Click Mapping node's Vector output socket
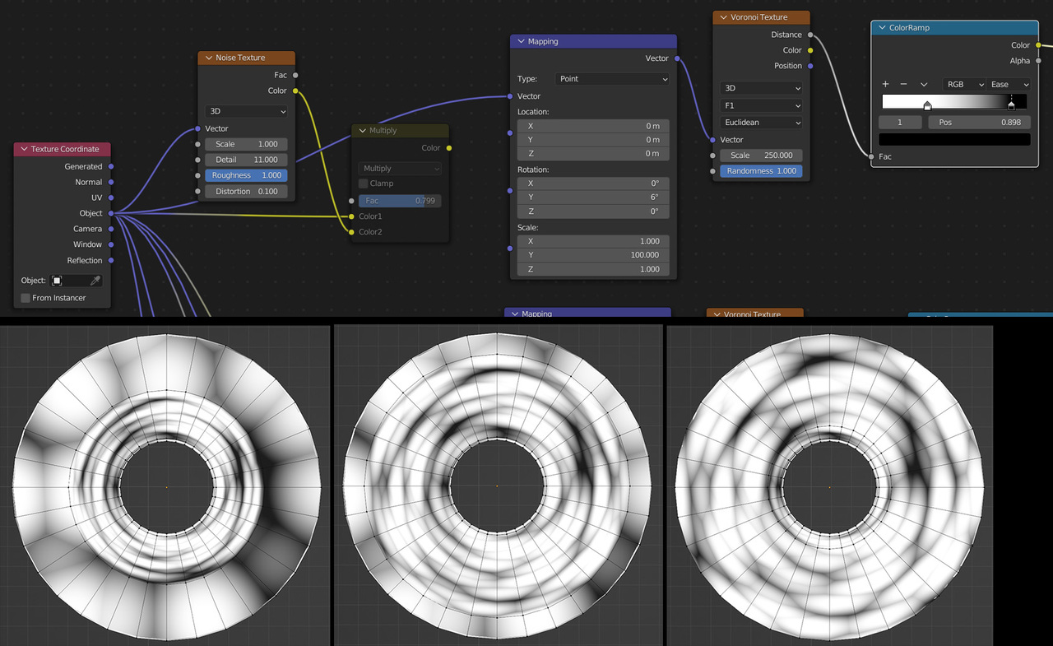The height and width of the screenshot is (646, 1053). click(x=677, y=58)
